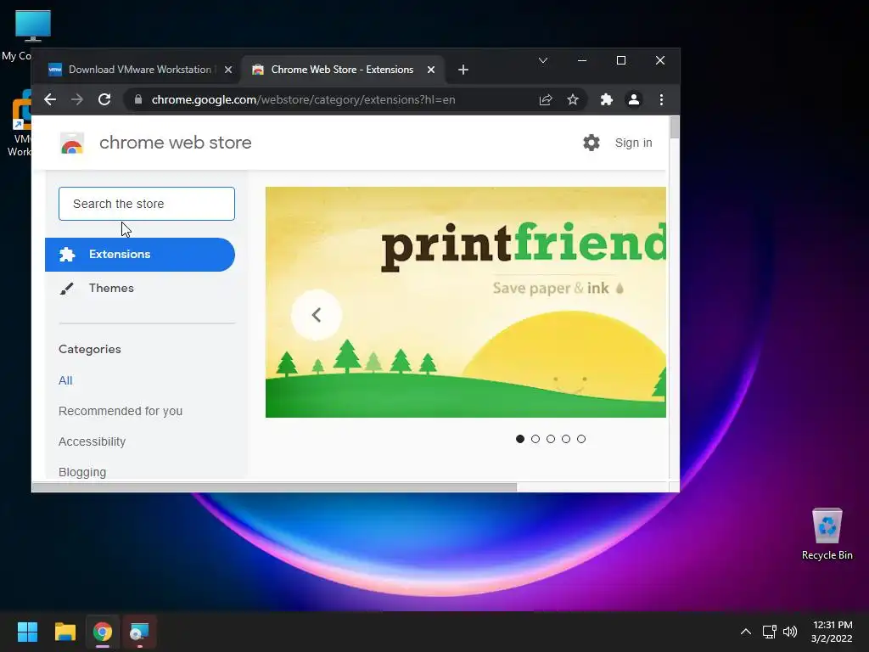Open File Explorer from the taskbar
This screenshot has width=869, height=652.
64,632
